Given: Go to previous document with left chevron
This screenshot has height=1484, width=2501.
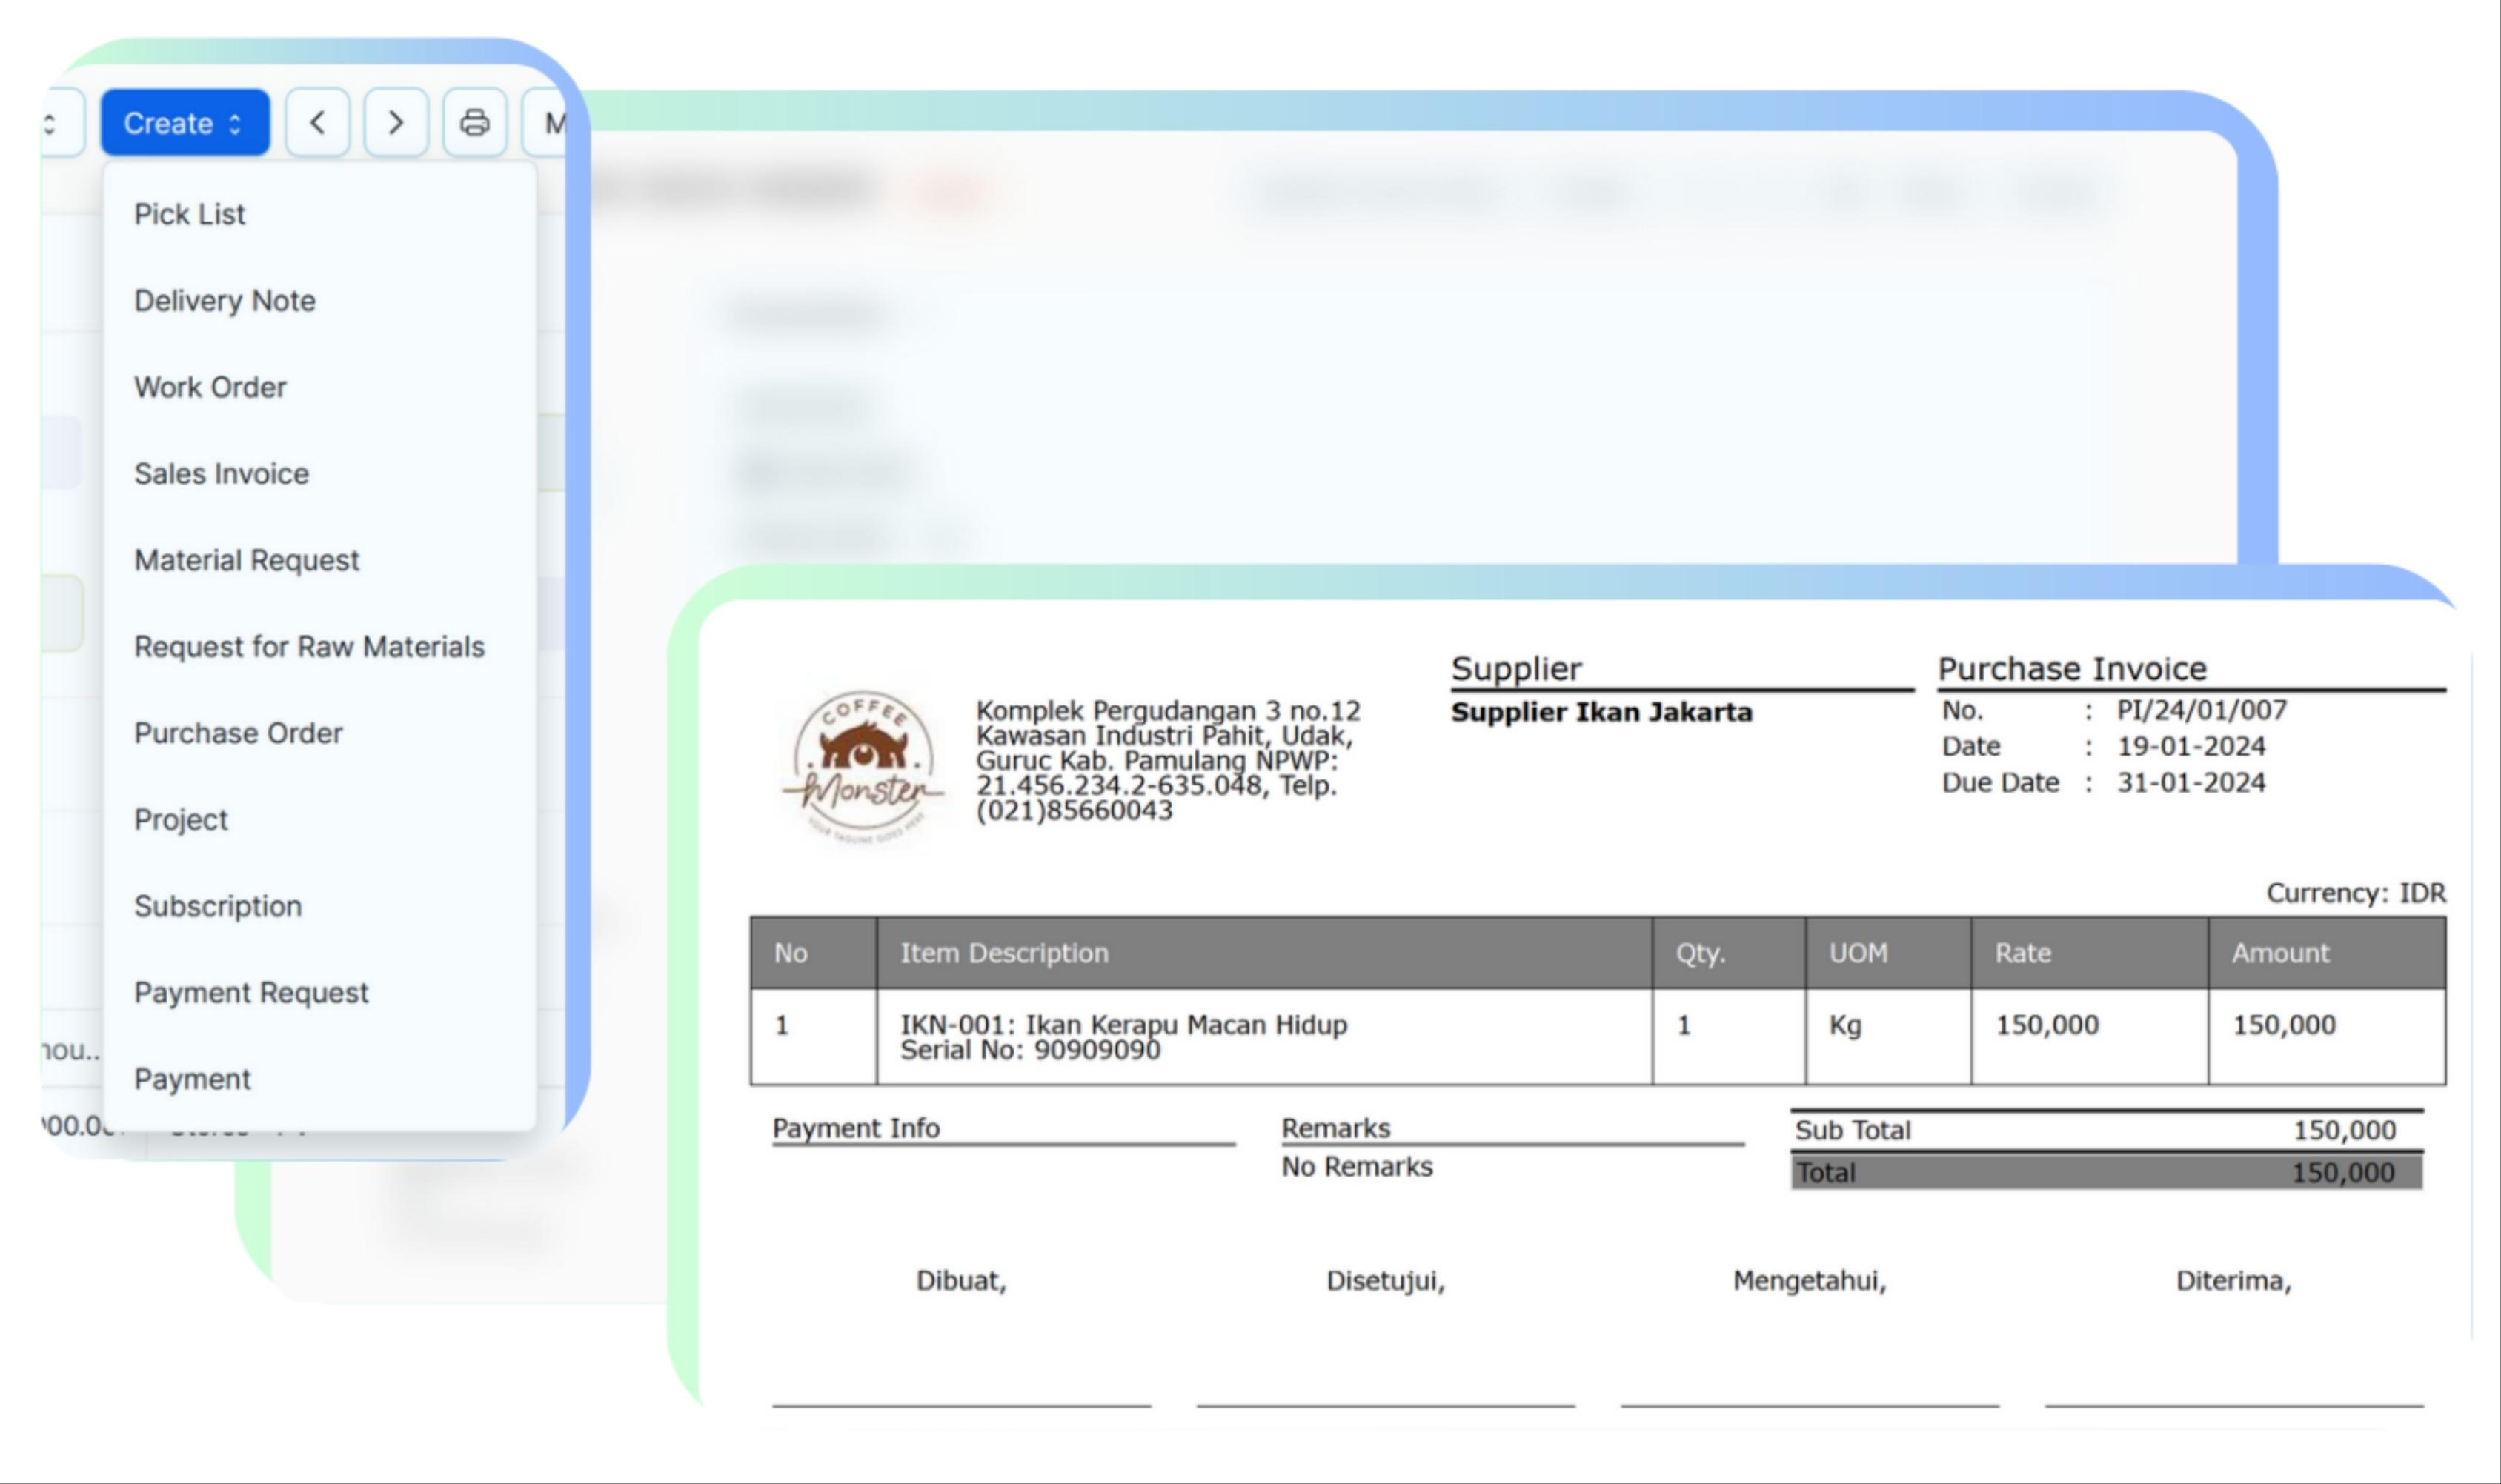Looking at the screenshot, I should [317, 123].
